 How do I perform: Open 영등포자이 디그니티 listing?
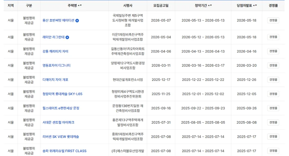57,65
